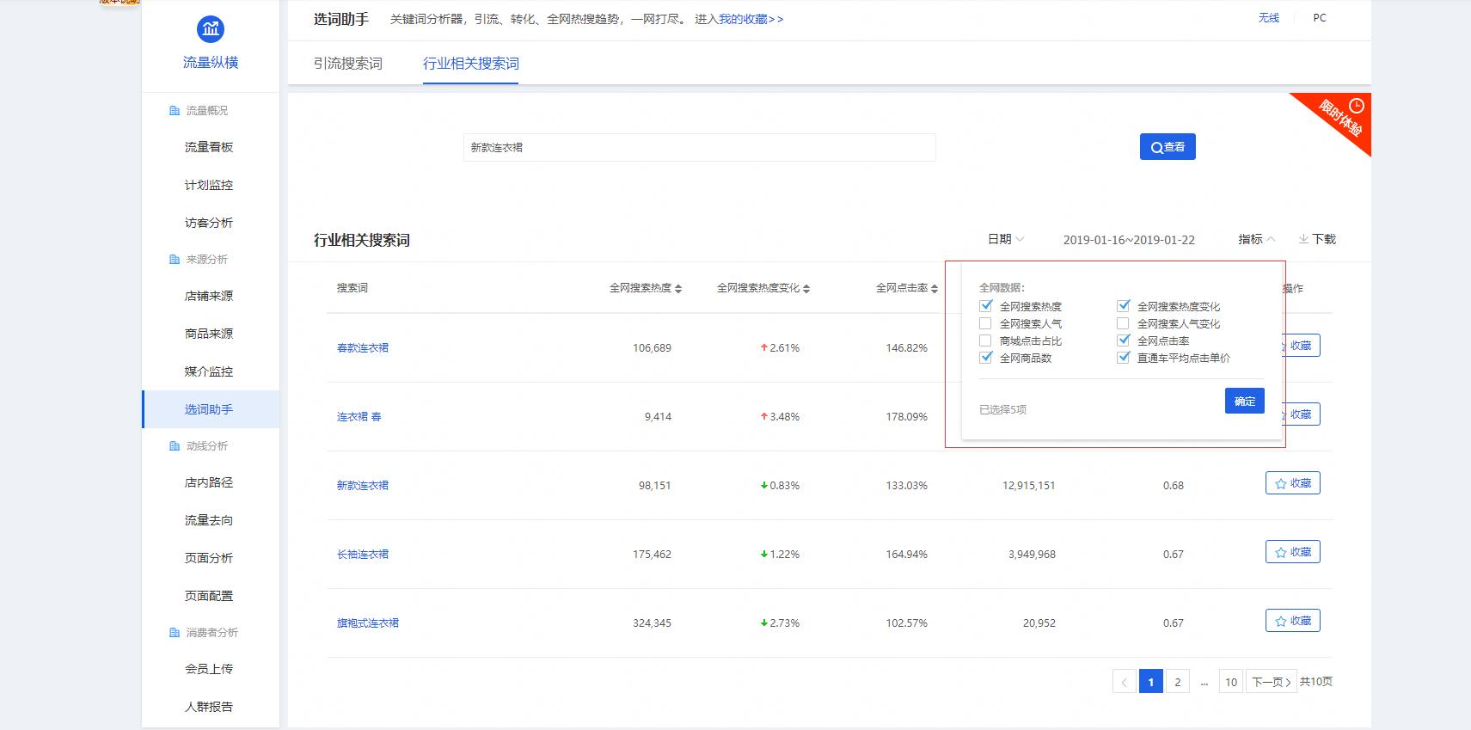Go to page 2
The height and width of the screenshot is (730, 1471).
(x=1178, y=682)
